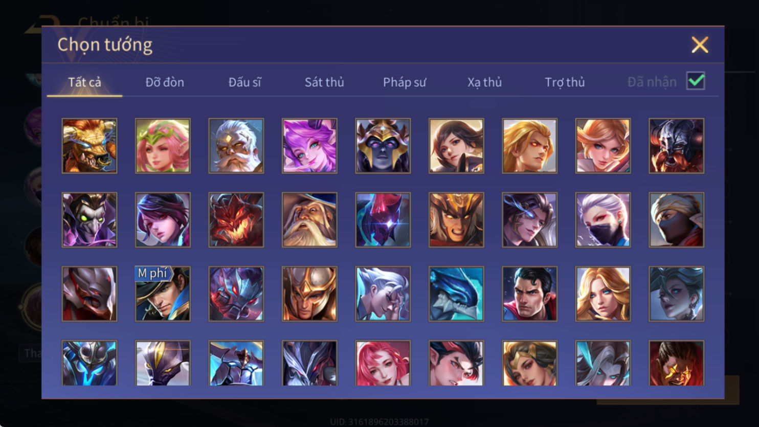Screen dimensions: 759x427
Task: Select the masked white-haired ninja hero
Action: [603, 220]
